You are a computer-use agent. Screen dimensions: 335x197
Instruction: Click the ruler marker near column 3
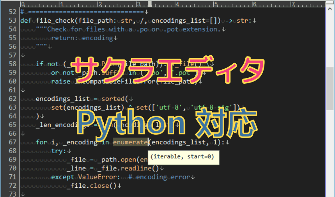coord(150,4)
